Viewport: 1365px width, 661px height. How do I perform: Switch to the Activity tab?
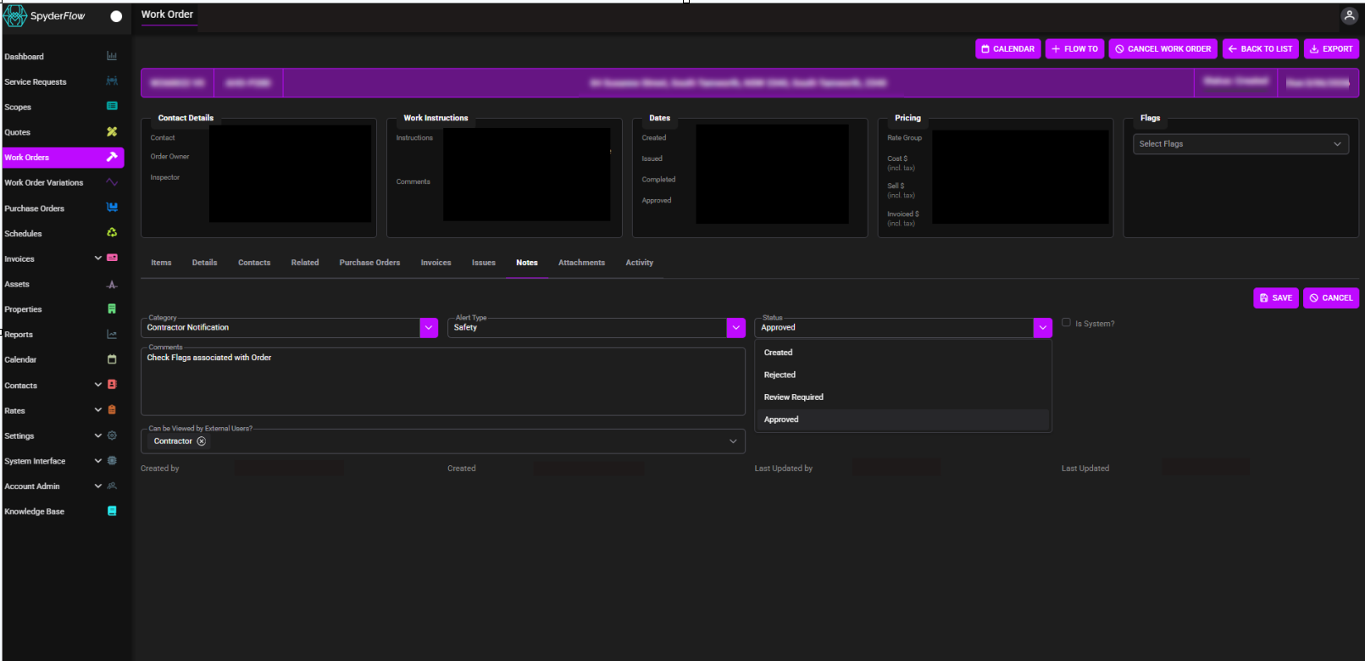click(x=640, y=263)
